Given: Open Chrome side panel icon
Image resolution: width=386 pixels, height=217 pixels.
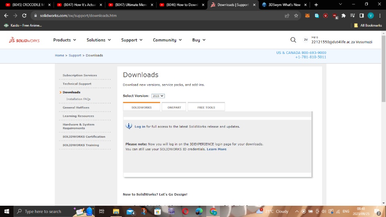Looking at the screenshot, I should (361, 16).
